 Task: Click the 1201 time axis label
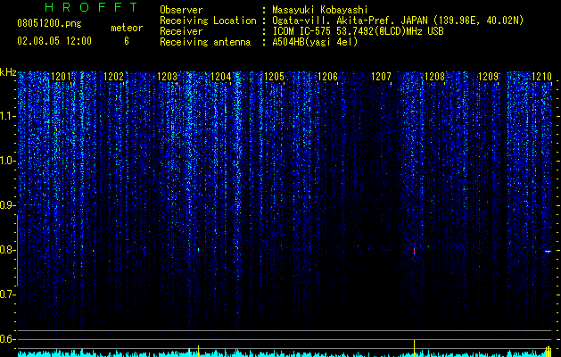[x=61, y=76]
